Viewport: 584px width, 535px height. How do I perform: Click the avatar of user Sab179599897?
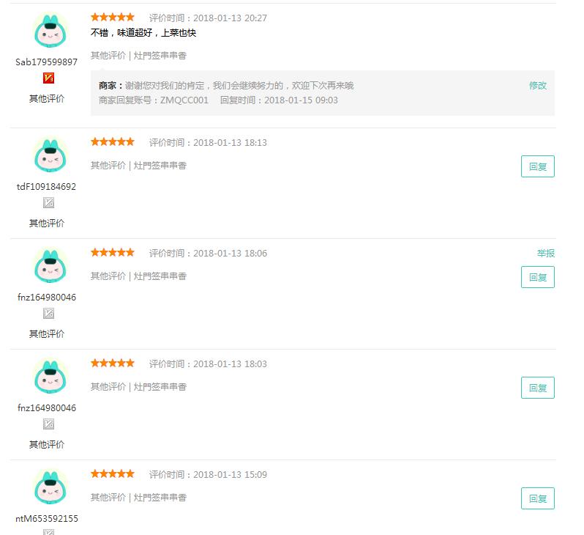click(50, 31)
